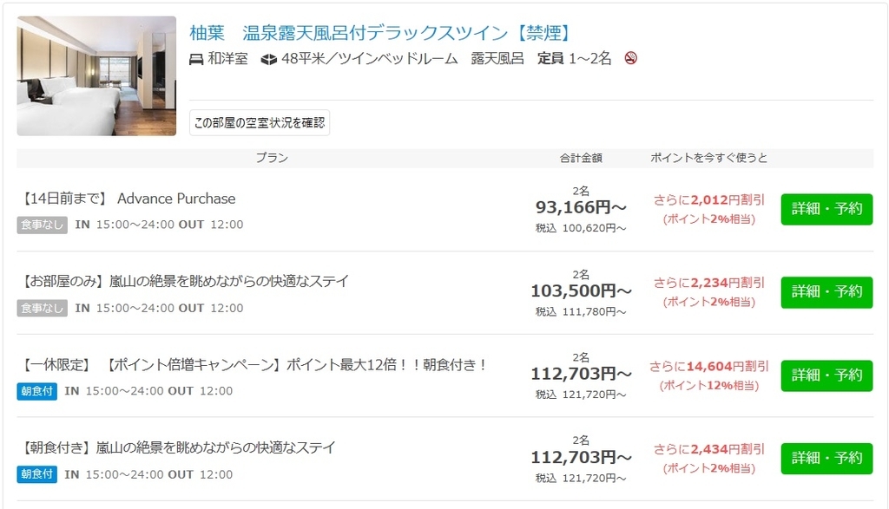Open 【14日前まで】 Advance Purchase plan title
The width and height of the screenshot is (889, 509).
(x=128, y=199)
